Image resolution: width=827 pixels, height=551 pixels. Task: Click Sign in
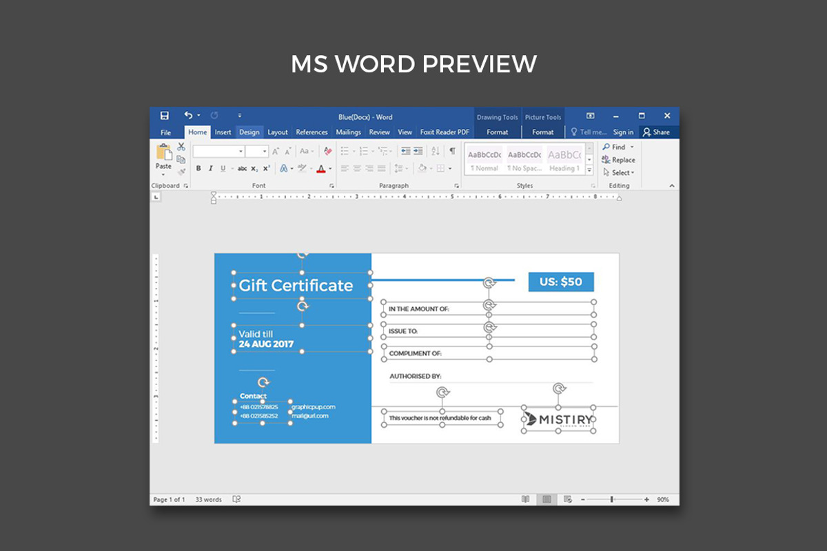tap(623, 132)
